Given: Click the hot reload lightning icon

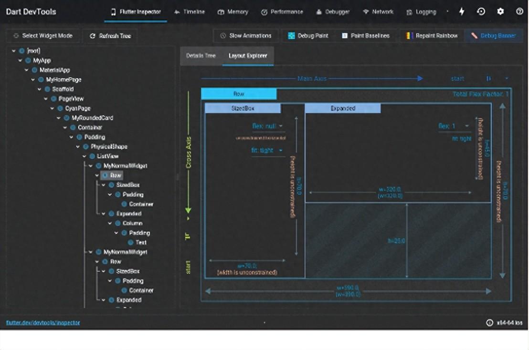Looking at the screenshot, I should click(462, 11).
